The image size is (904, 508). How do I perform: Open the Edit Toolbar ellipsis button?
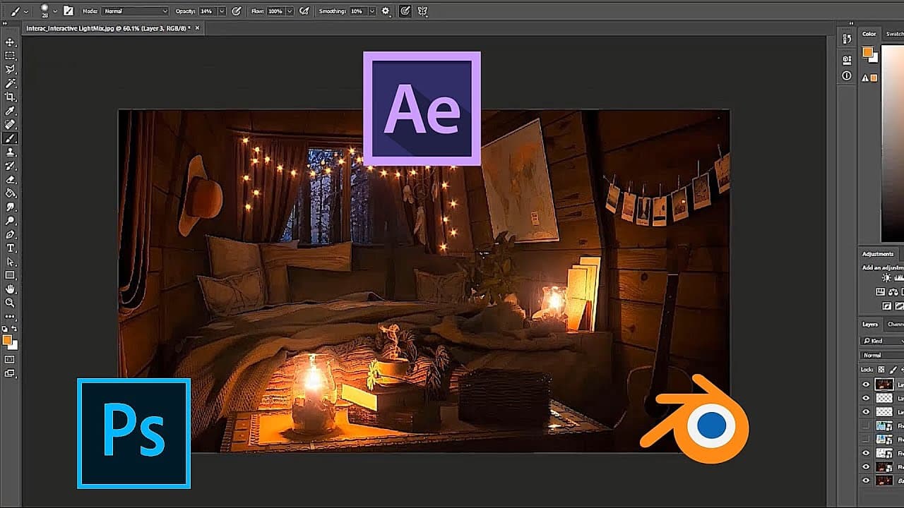11,316
